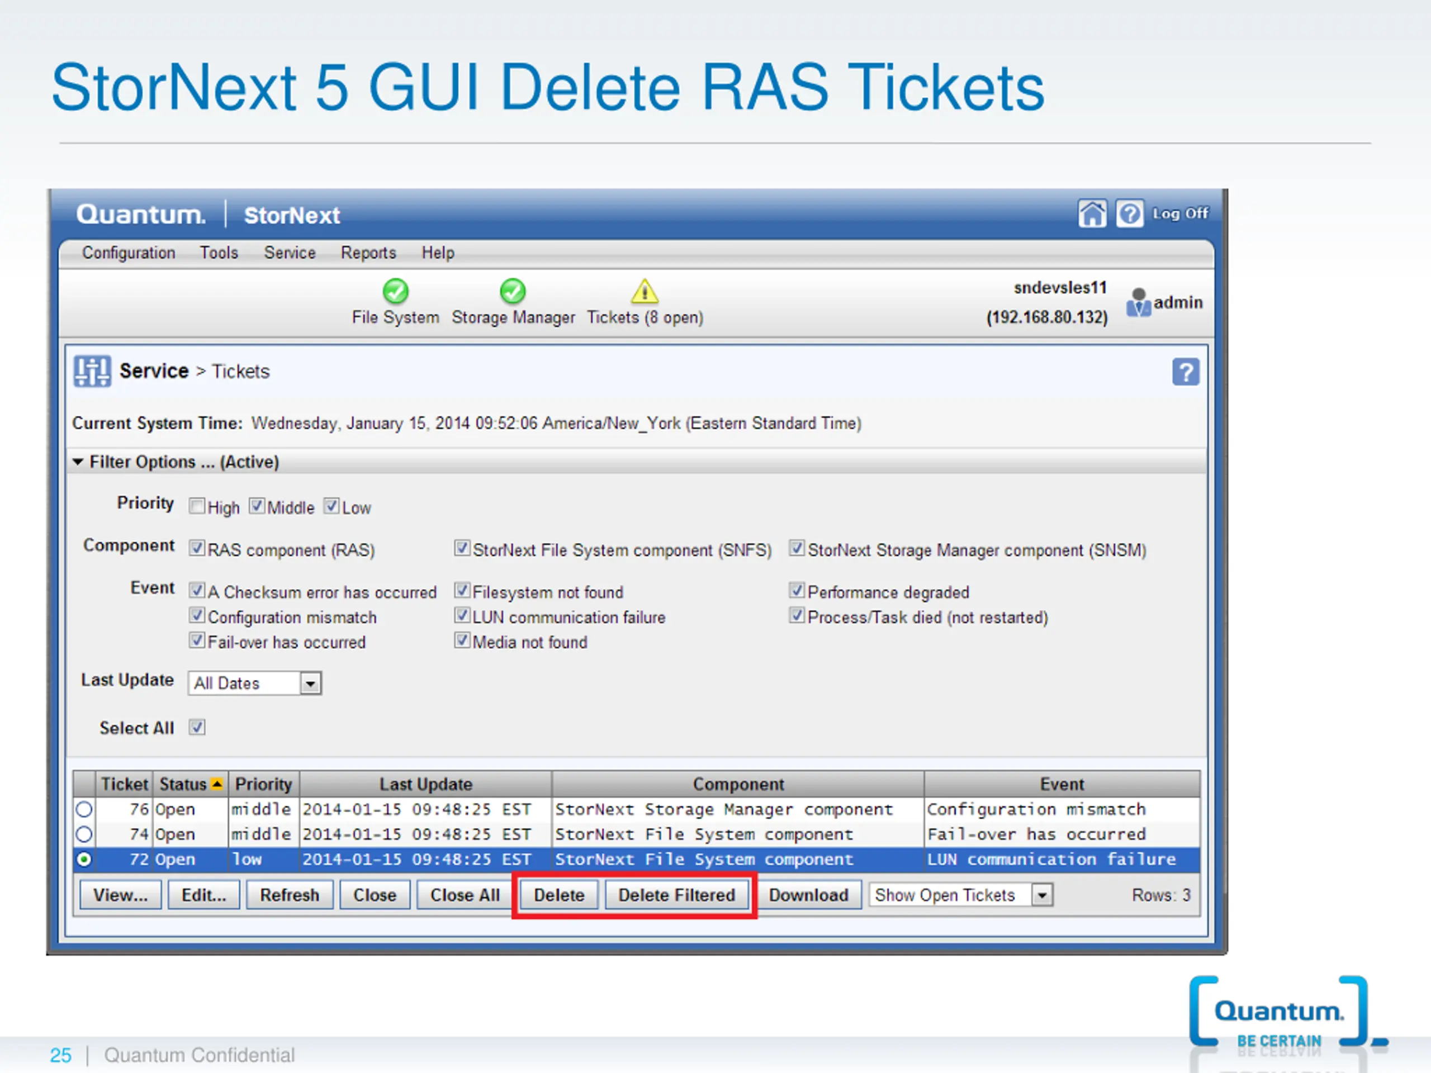Click the Delete Filtered button
This screenshot has width=1431, height=1073.
pos(677,895)
